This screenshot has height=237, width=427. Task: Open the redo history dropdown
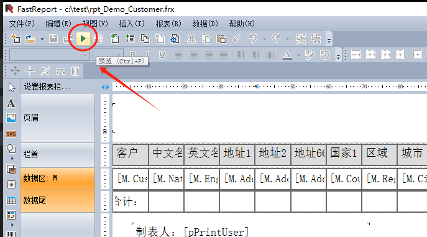click(288, 39)
